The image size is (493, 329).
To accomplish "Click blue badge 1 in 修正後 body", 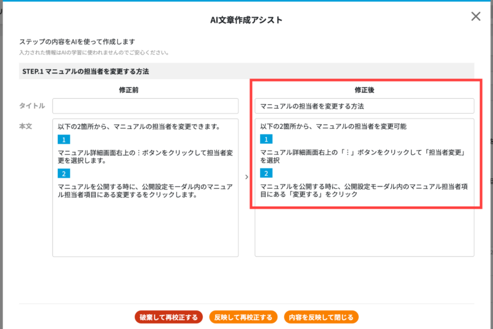I will point(266,139).
